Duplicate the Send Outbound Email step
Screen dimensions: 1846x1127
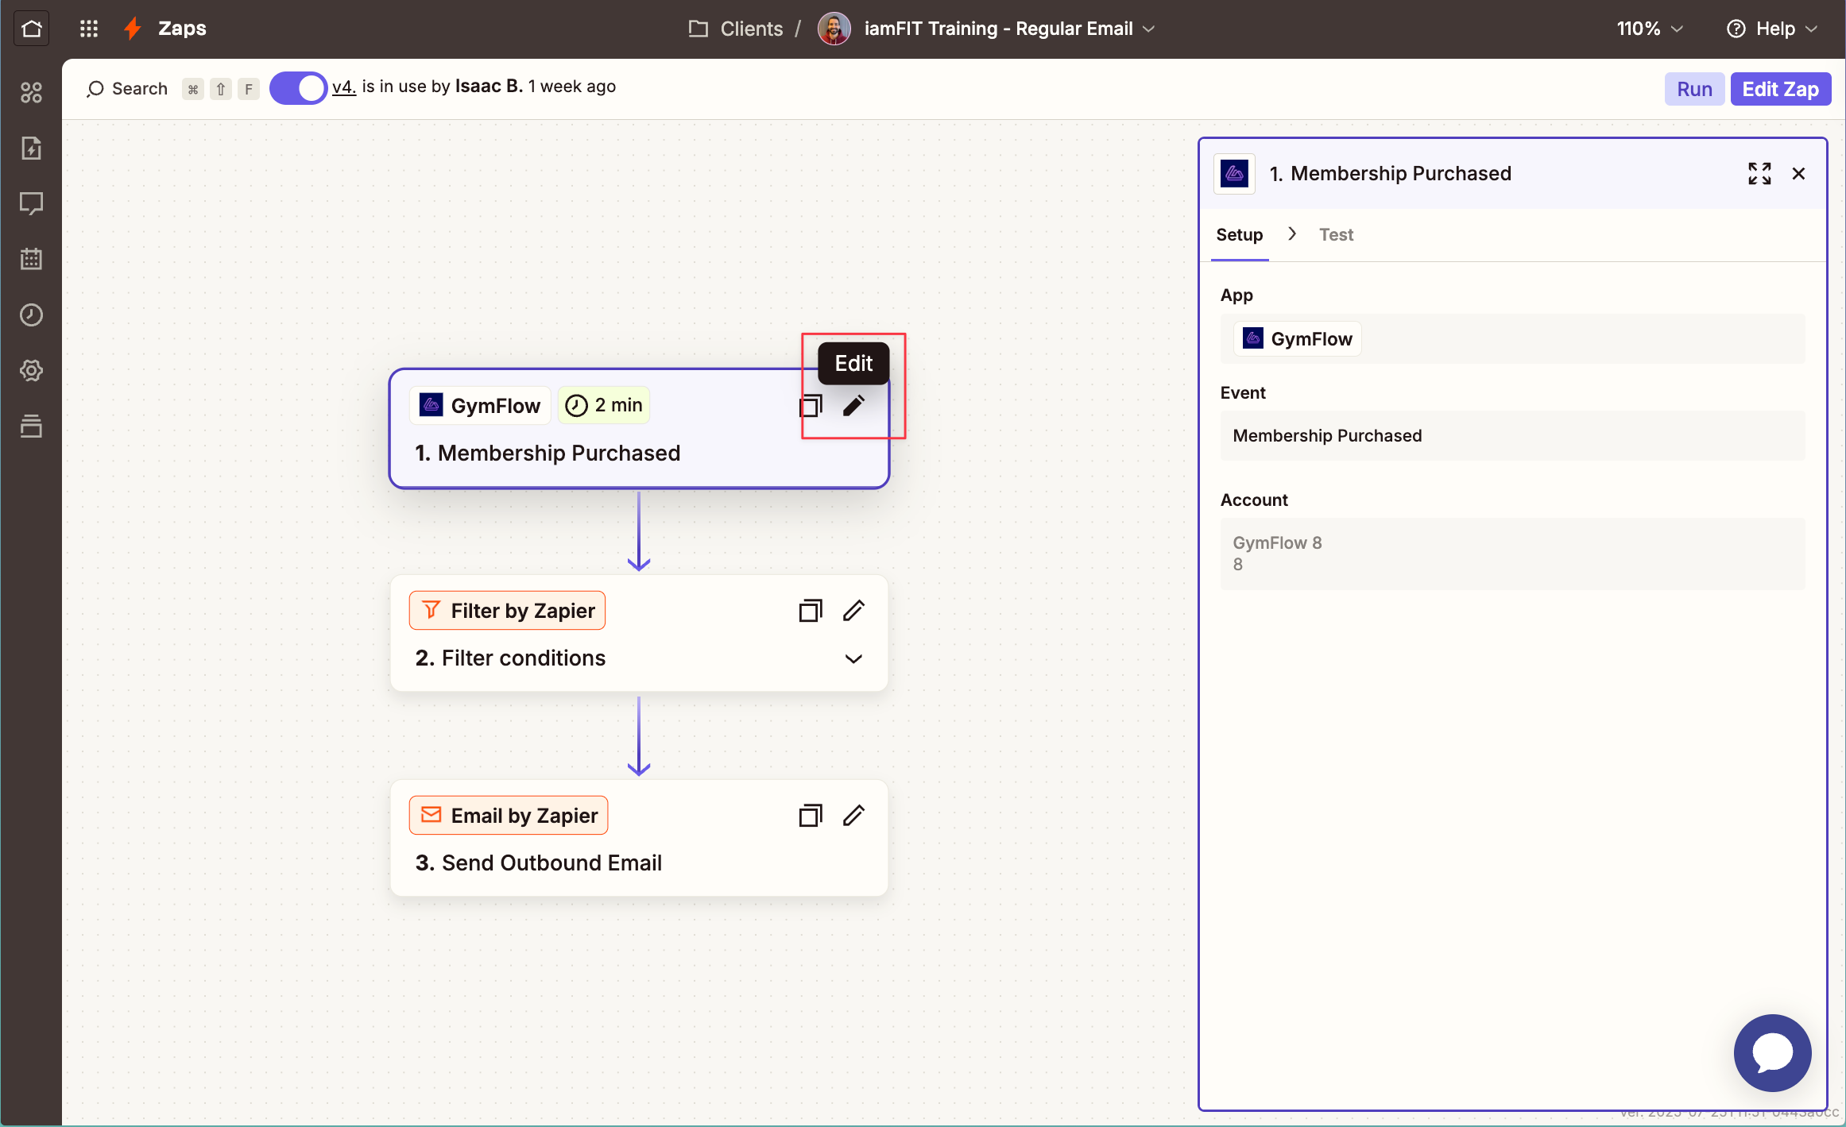(811, 816)
